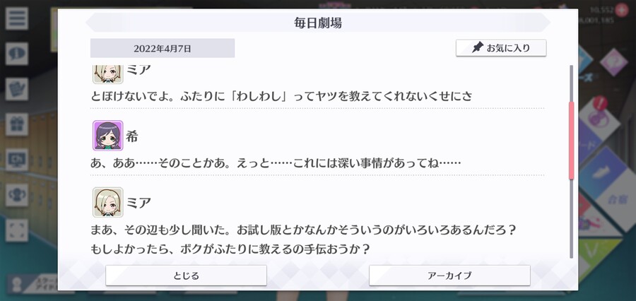The width and height of the screenshot is (636, 301).
Task: Open the channel monitor icon
Action: [x=17, y=160]
